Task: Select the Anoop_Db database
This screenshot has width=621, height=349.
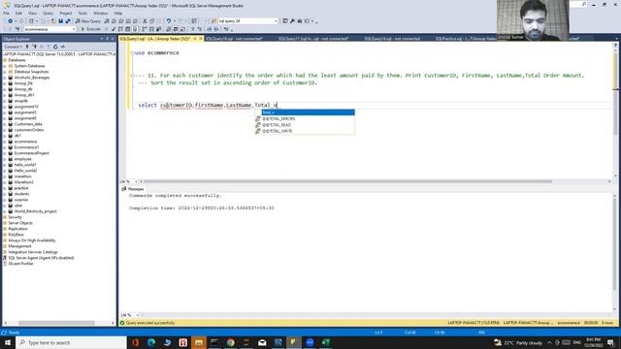Action: [23, 83]
